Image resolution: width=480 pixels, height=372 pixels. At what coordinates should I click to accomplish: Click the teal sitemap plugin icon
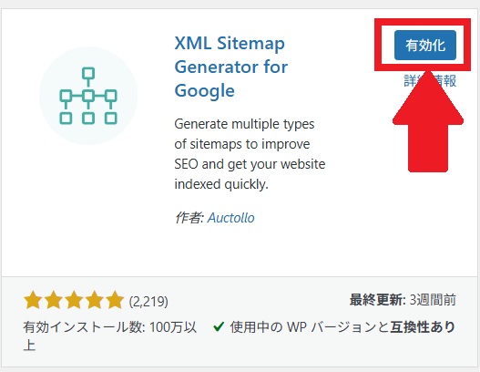[88, 96]
